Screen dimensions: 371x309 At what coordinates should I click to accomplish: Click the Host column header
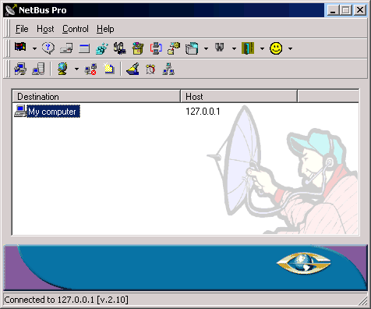click(x=238, y=97)
